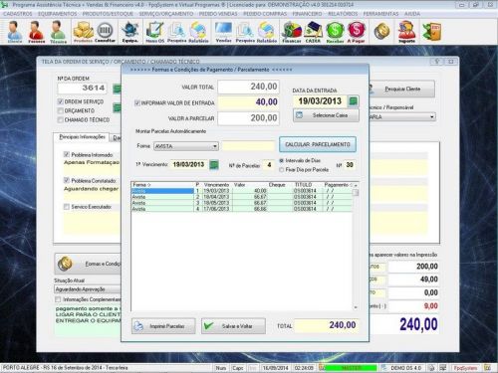Check the Chamado Técnico checkbox
498x373 pixels.
click(61, 119)
